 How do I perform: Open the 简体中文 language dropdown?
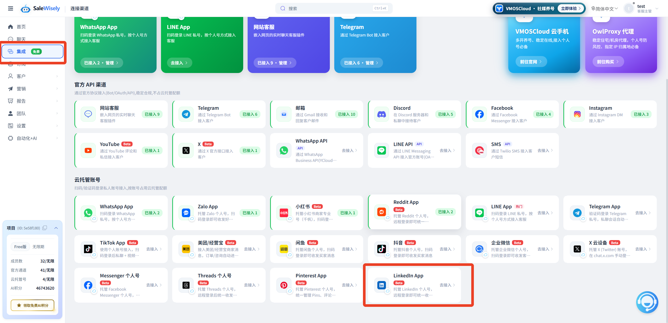coord(604,9)
